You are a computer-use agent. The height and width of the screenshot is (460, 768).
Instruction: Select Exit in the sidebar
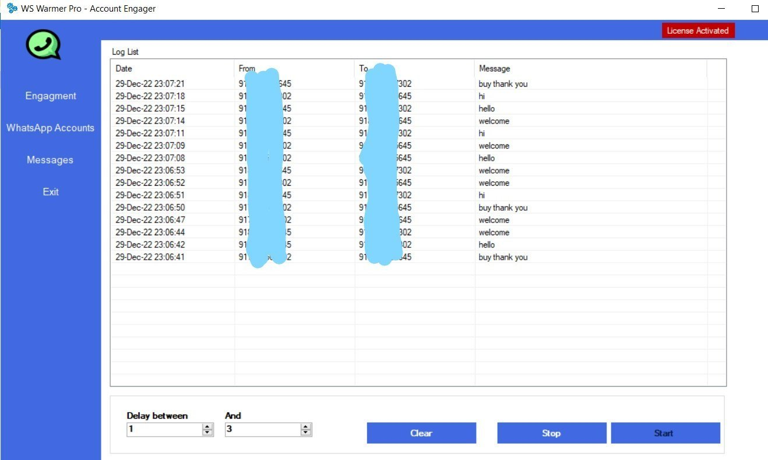[51, 192]
